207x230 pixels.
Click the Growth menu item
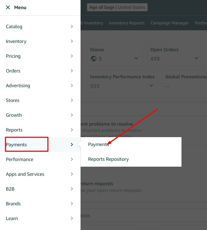pyautogui.click(x=14, y=115)
